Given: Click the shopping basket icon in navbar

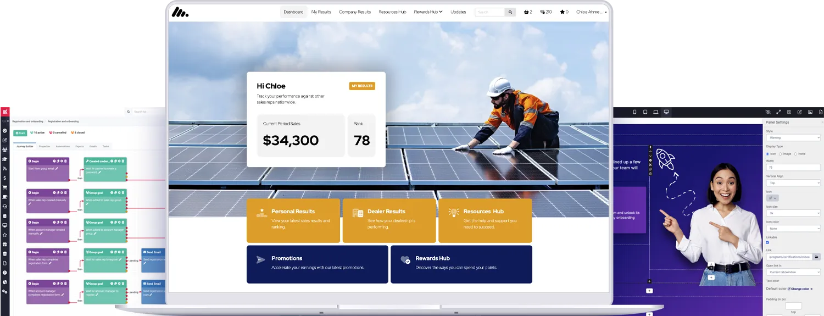Looking at the screenshot, I should 527,12.
